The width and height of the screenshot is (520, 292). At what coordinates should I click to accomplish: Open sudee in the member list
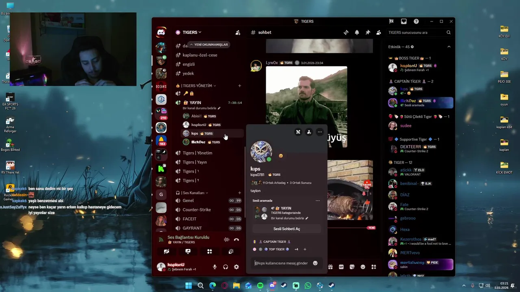[420, 126]
